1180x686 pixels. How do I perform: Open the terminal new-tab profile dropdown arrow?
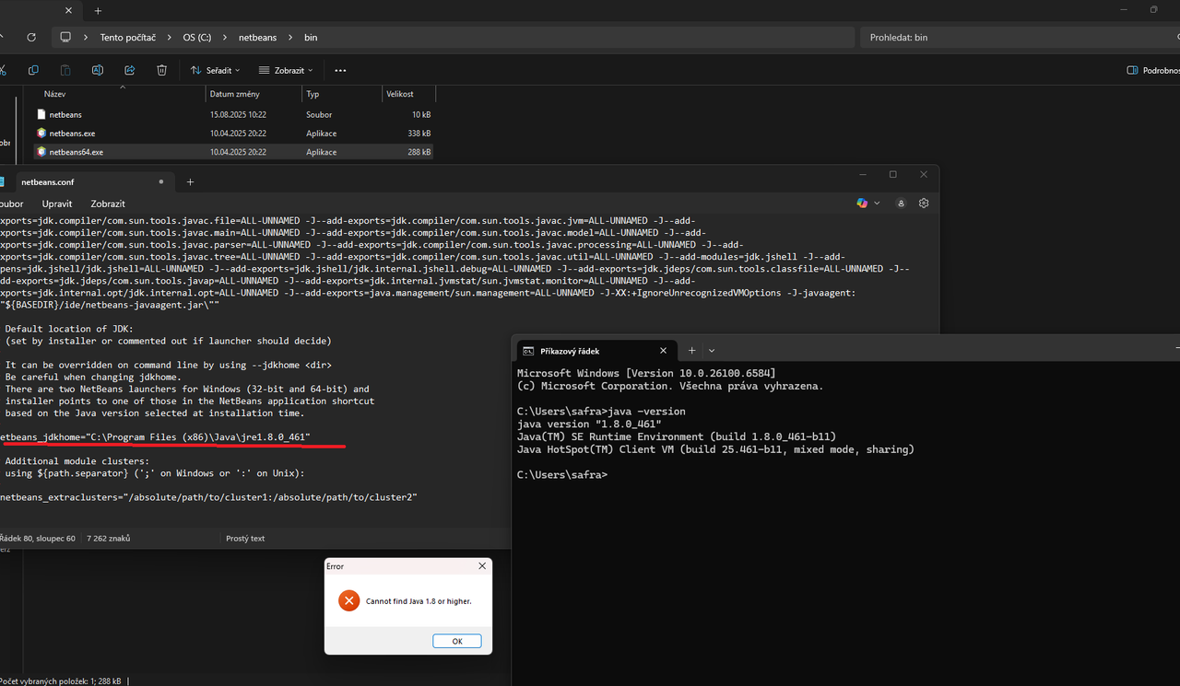point(712,350)
